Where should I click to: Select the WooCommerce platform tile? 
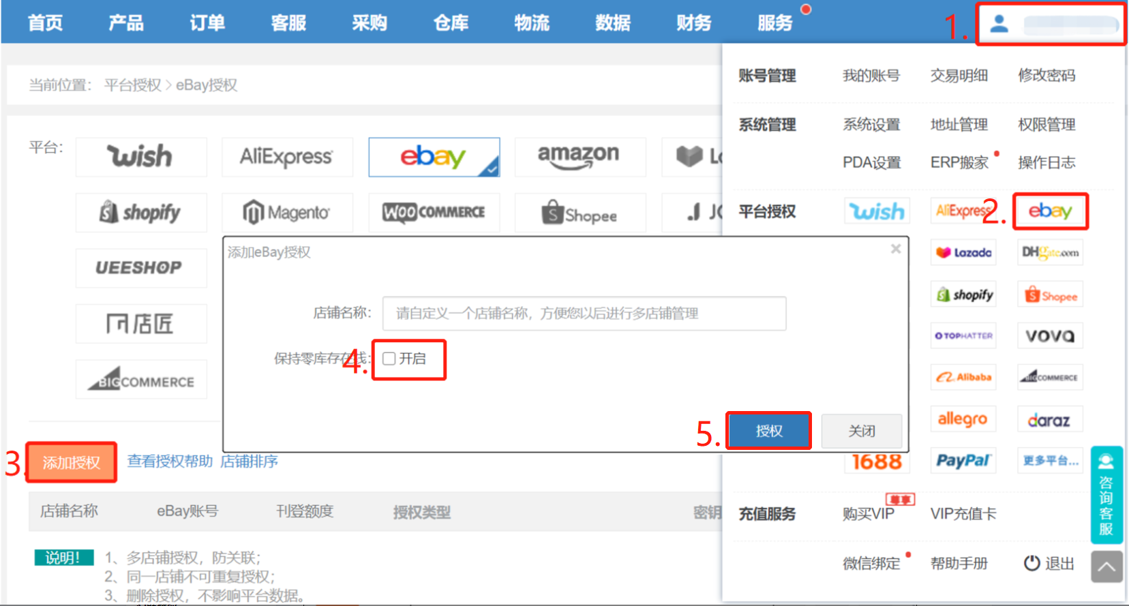(434, 213)
